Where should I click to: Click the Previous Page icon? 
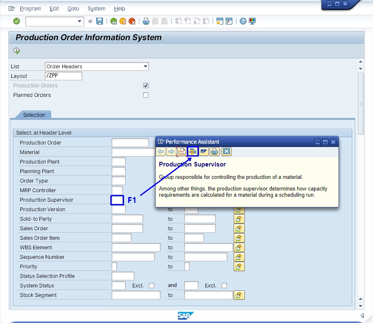[188, 22]
